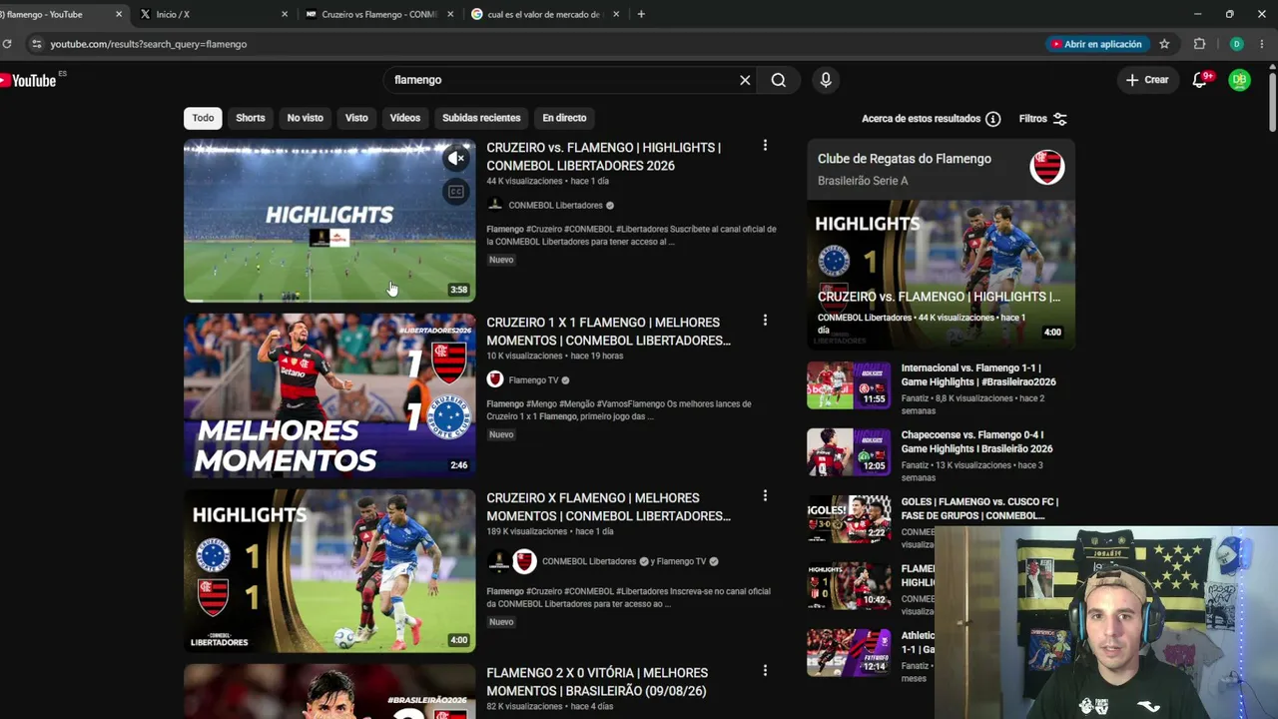Click the browser address bar URL

[149, 44]
